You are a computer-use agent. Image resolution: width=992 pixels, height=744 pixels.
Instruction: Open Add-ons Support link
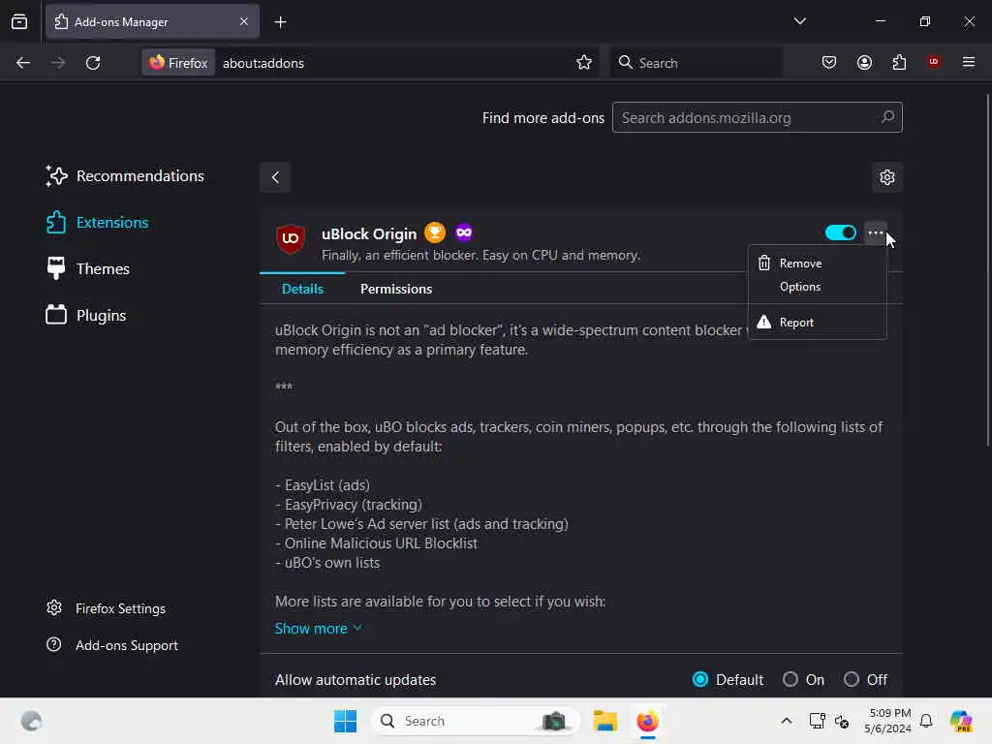[x=112, y=645]
